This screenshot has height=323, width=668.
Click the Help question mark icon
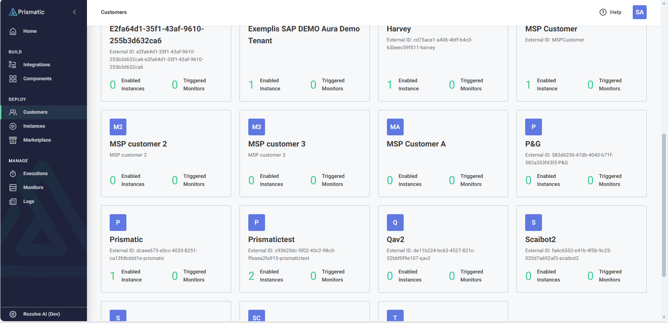coord(603,12)
